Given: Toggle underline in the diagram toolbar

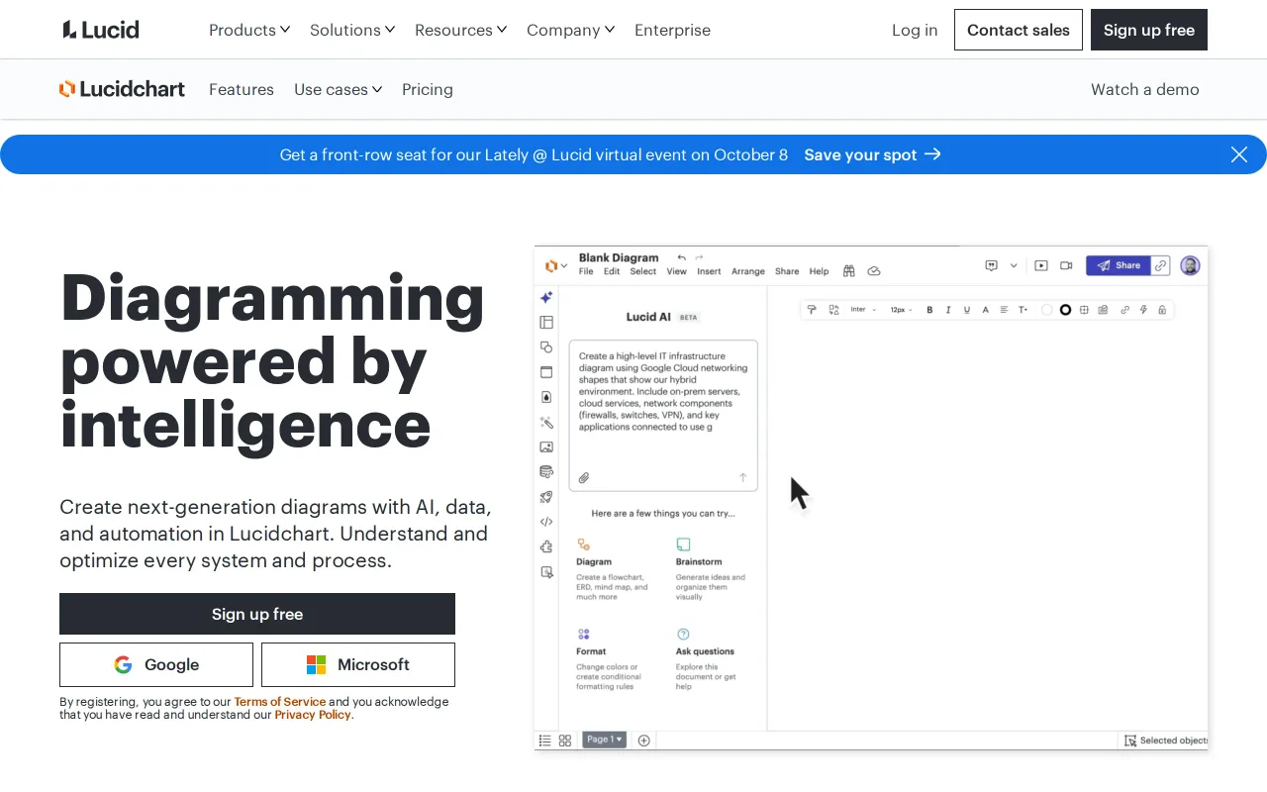Looking at the screenshot, I should click(x=967, y=310).
